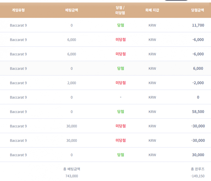Screen dimensions: 211x181
Task: Select the 11,700 winning amount
Action: click(x=198, y=25)
